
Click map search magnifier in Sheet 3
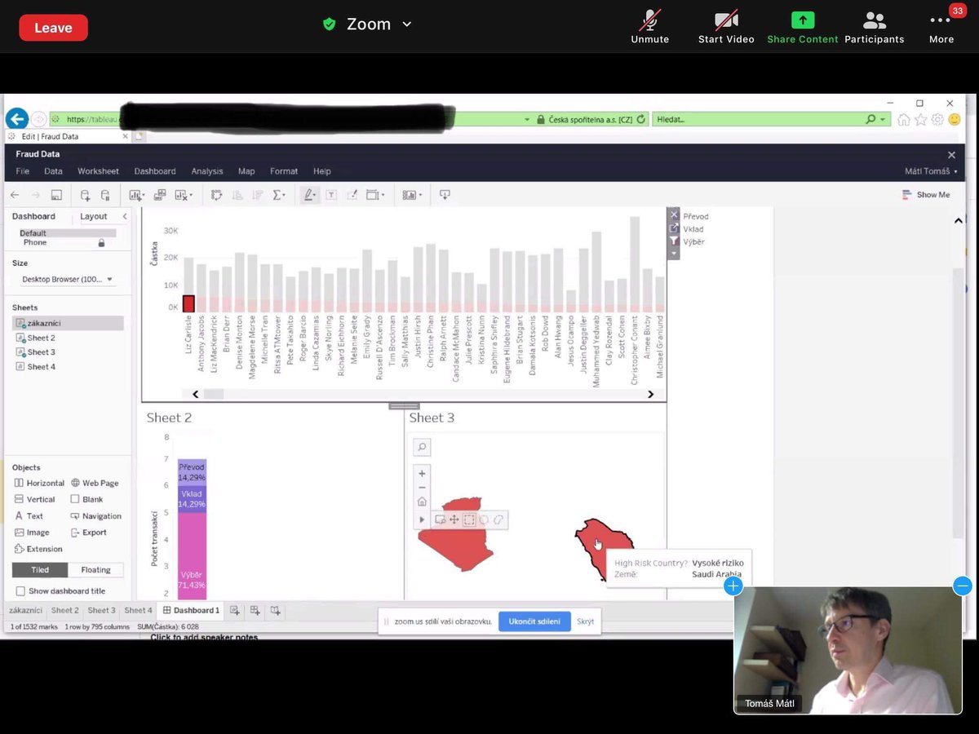pyautogui.click(x=422, y=447)
